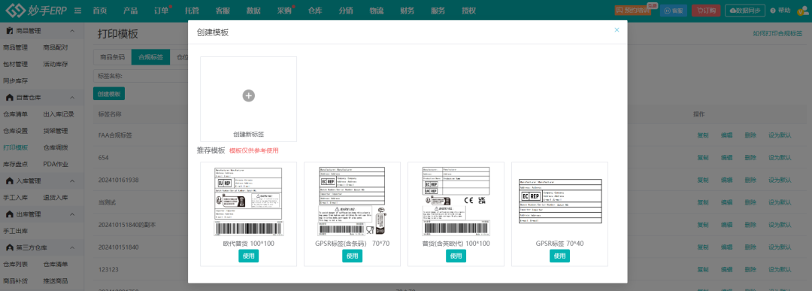Open 如何打印合规标签 help link

point(777,34)
